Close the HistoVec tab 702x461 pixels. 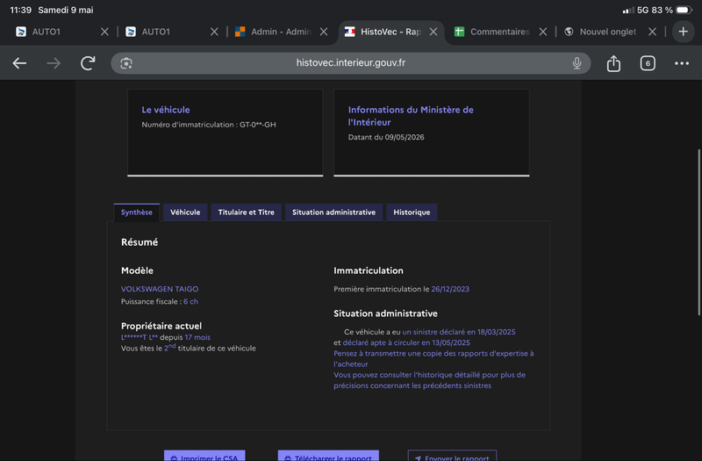[433, 32]
